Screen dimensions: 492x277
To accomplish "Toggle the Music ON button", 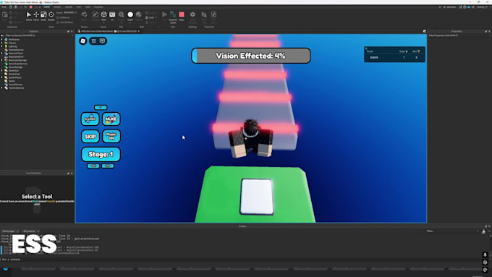I will tap(111, 136).
